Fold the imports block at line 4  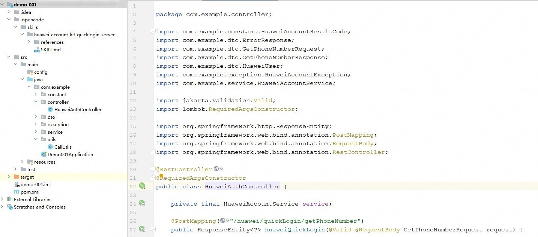coord(153,31)
